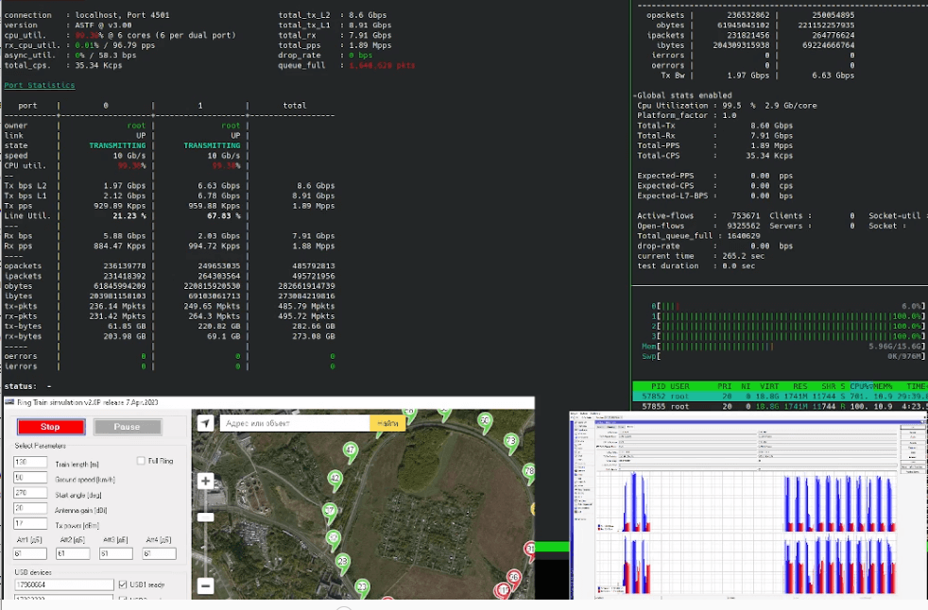Select htop process row 57855

780,406
